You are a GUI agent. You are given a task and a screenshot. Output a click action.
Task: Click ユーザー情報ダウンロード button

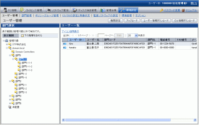pyautogui.click(x=156, y=20)
